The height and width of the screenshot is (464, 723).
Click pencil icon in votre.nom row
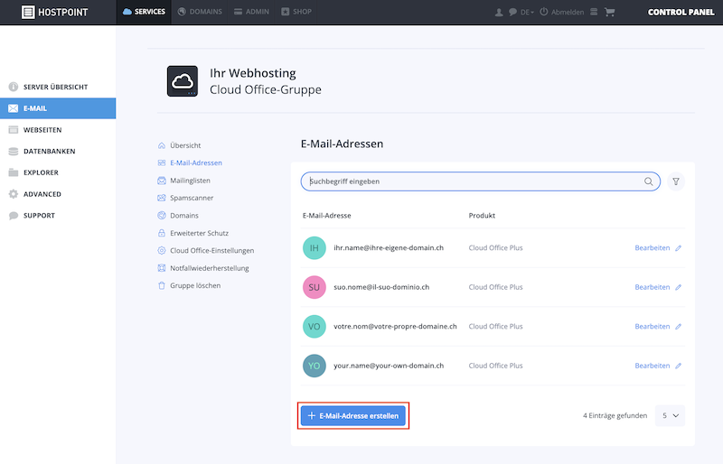click(x=679, y=326)
